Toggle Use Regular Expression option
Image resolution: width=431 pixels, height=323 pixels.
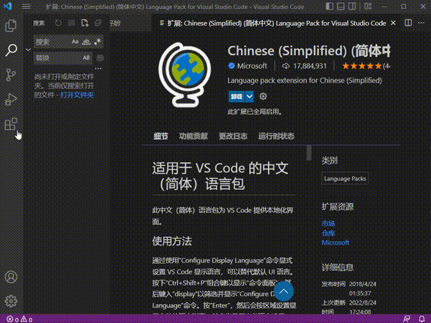click(97, 42)
